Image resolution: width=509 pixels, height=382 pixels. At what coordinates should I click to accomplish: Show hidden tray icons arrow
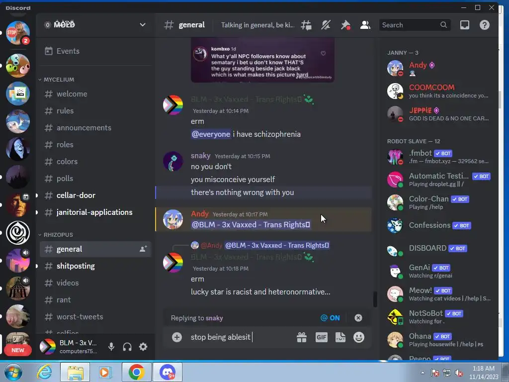coord(423,373)
